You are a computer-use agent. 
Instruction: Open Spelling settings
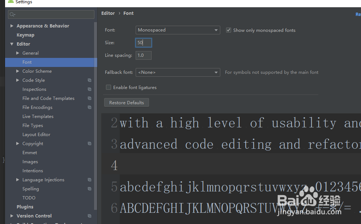[31, 189]
